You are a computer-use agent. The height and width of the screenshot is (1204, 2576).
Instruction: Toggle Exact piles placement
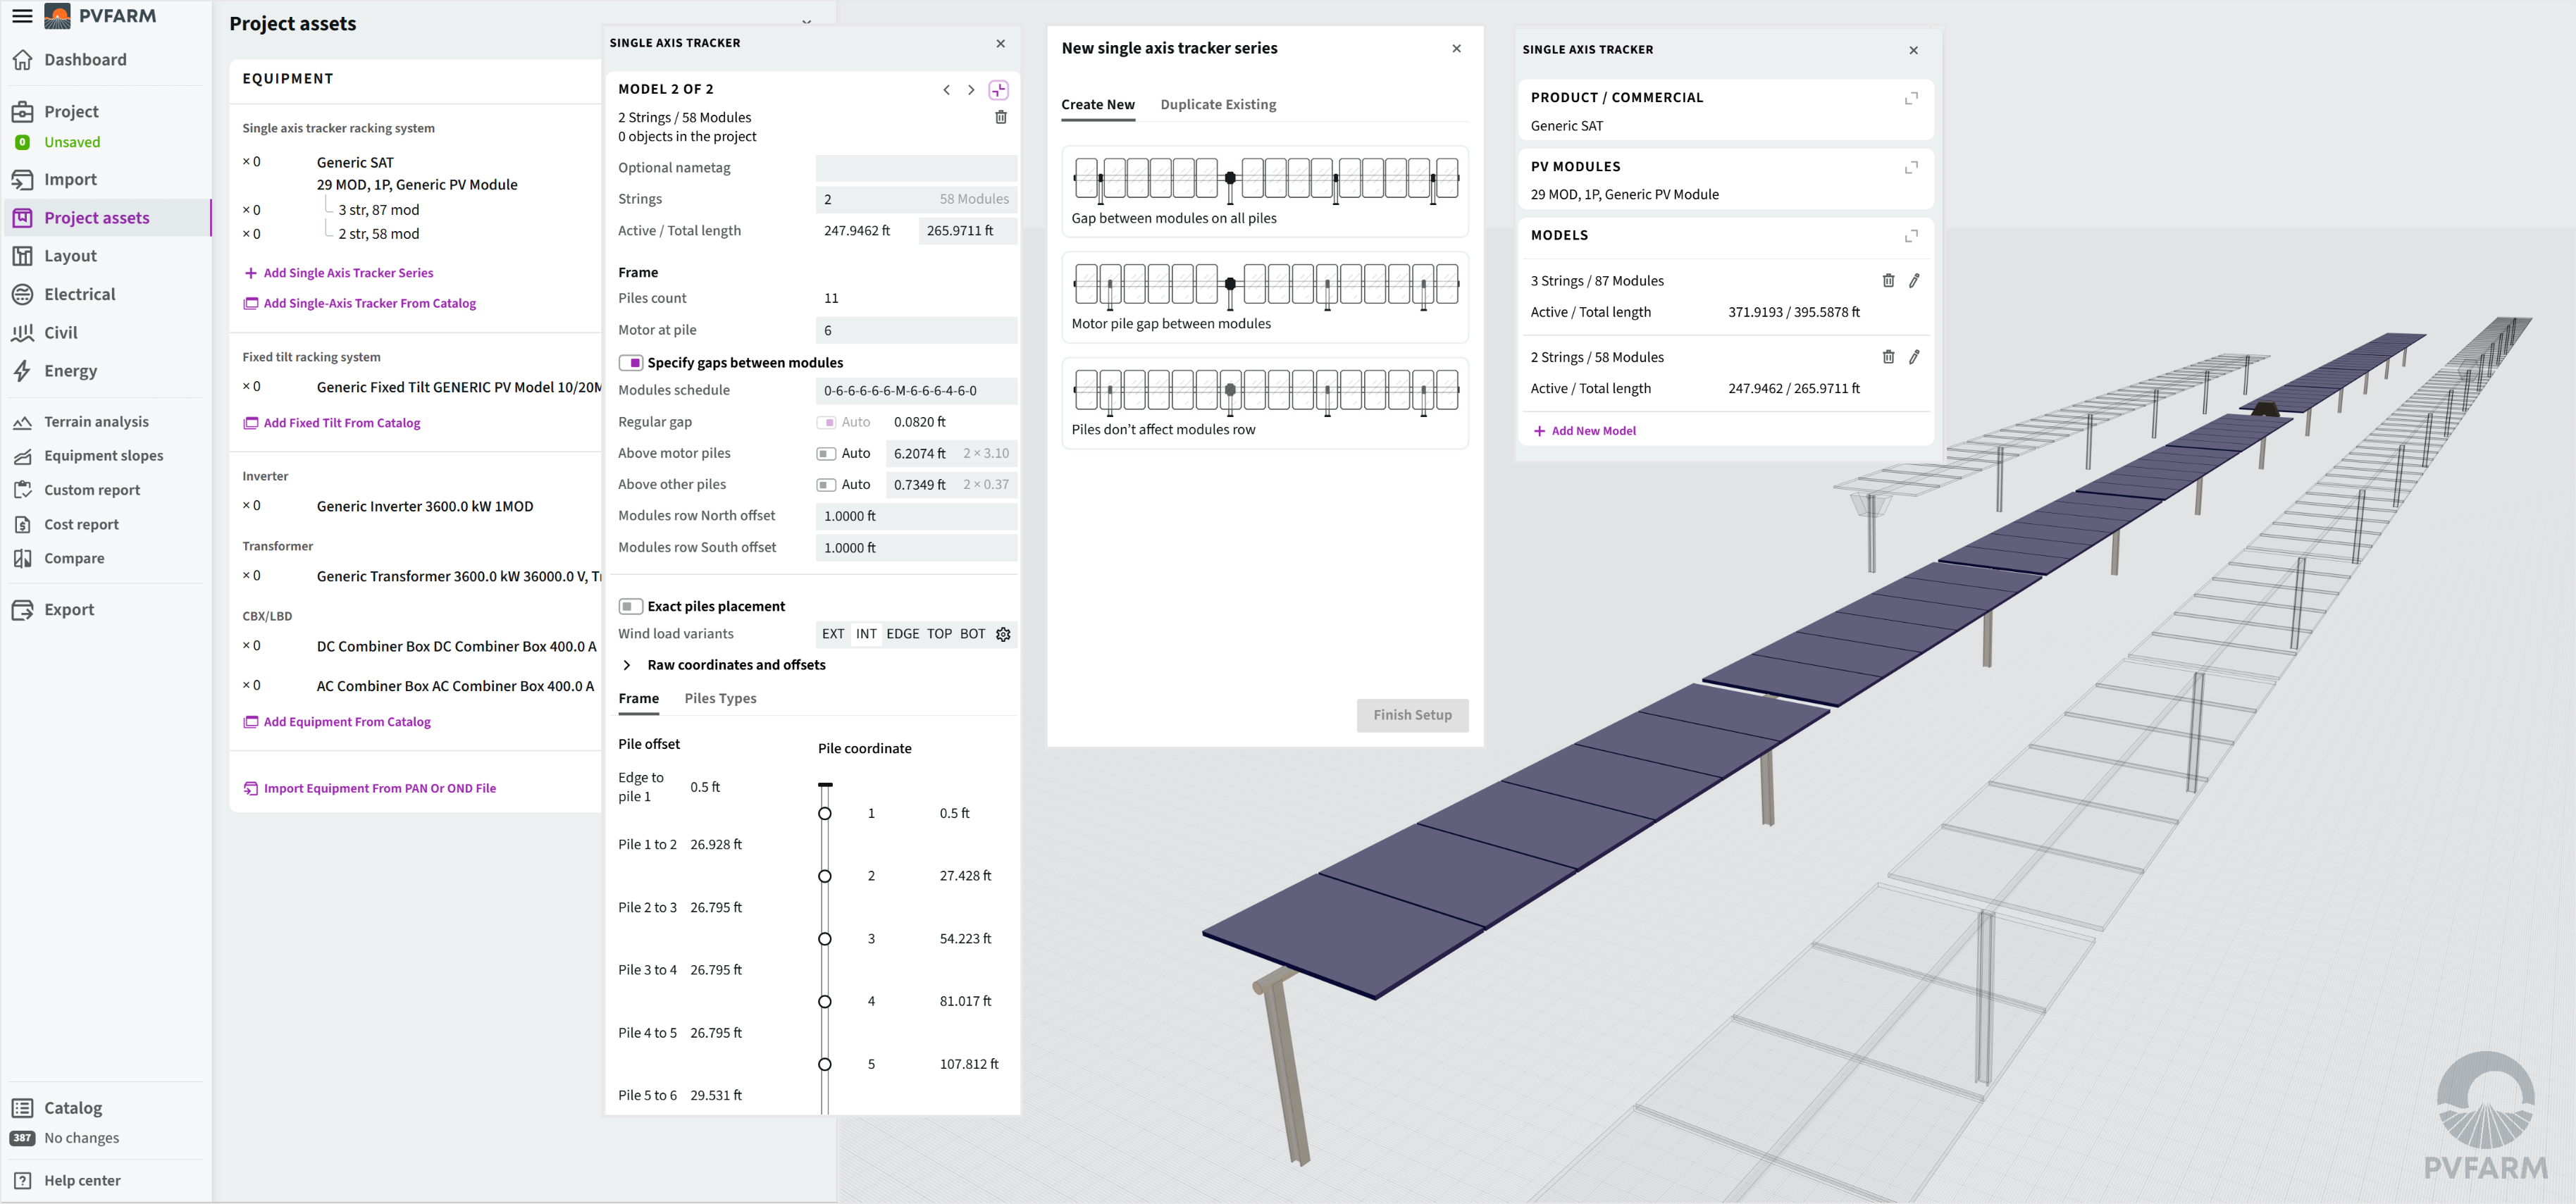point(630,607)
